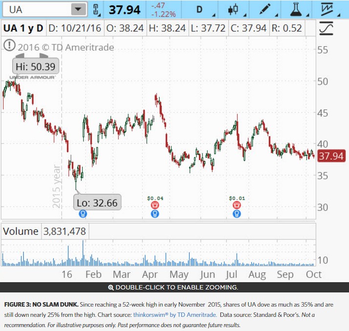
Task: Open the flask studies icon
Action: pyautogui.click(x=296, y=10)
